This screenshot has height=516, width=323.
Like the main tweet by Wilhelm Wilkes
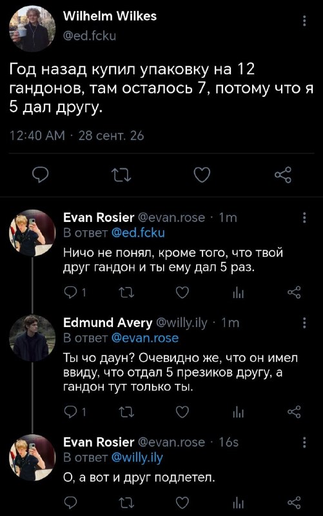pyautogui.click(x=202, y=175)
